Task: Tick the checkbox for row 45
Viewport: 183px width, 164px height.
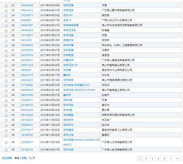Action: coord(6,120)
